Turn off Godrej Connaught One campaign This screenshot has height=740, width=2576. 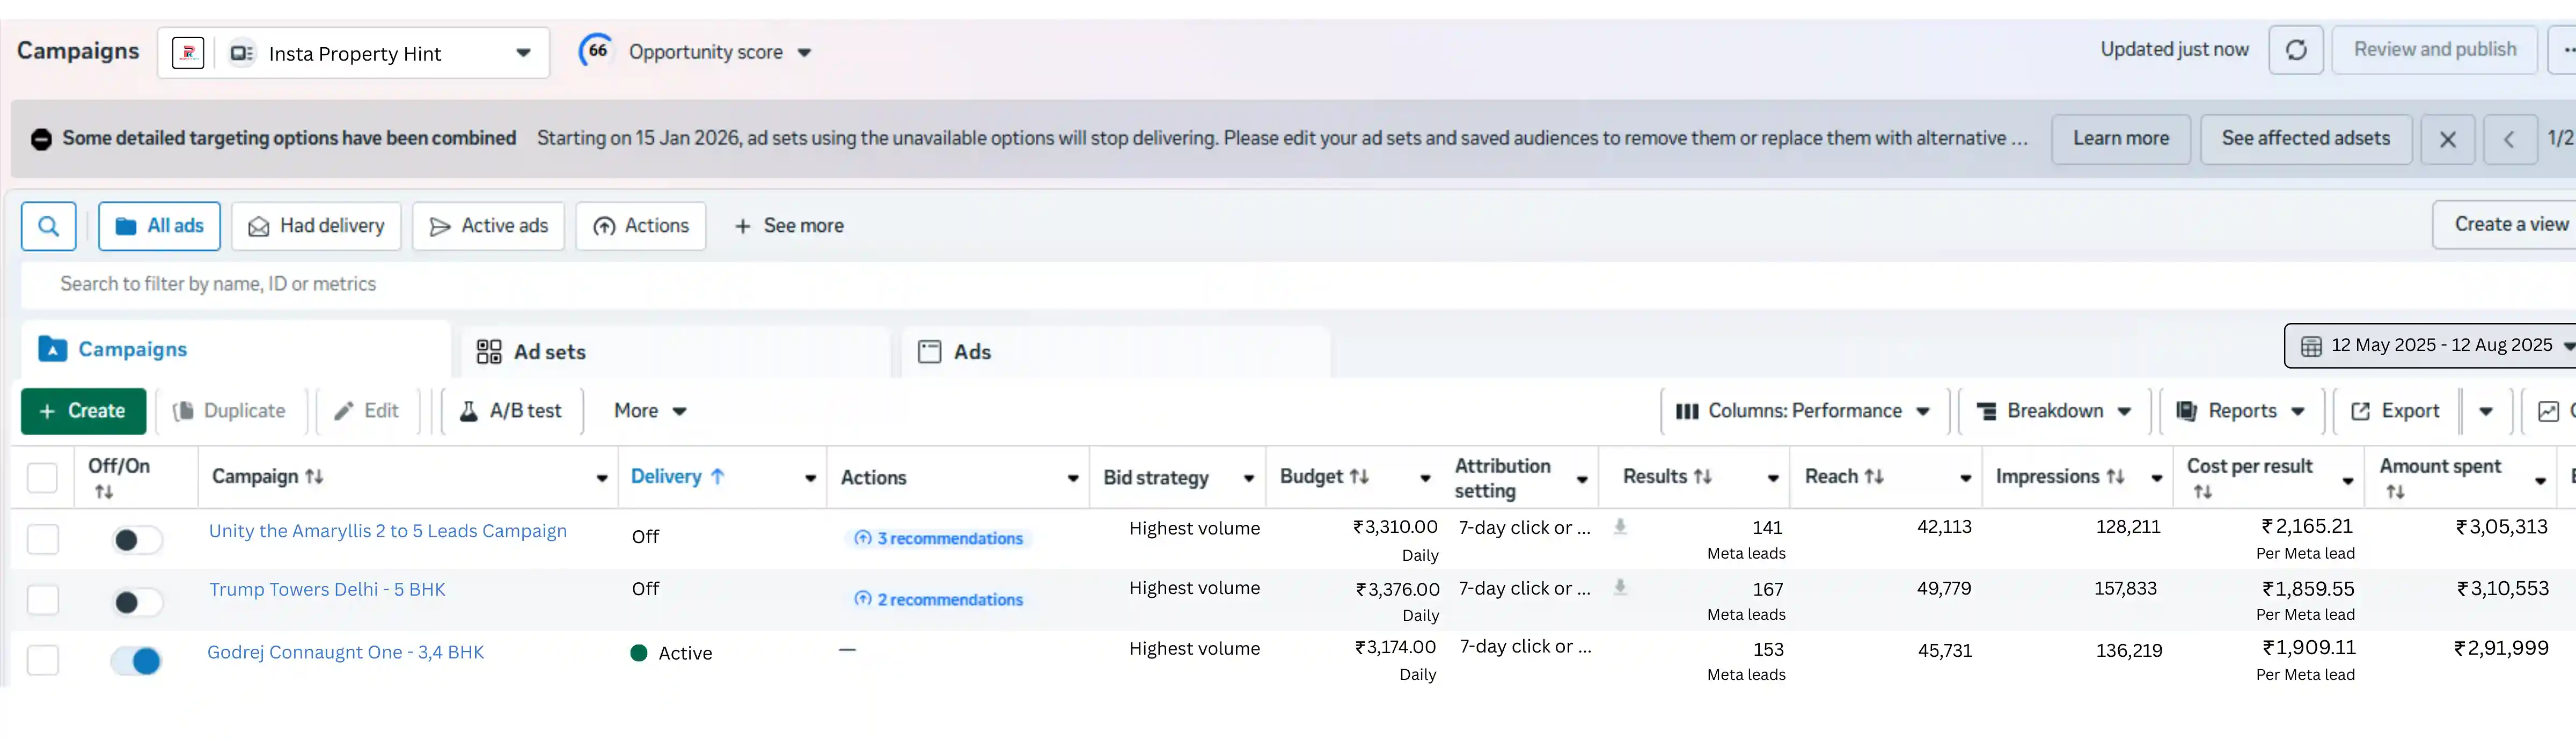click(137, 661)
